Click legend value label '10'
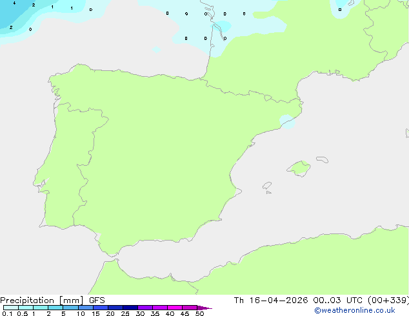Image resolution: width=409 pixels, height=316 pixels. [81, 313]
